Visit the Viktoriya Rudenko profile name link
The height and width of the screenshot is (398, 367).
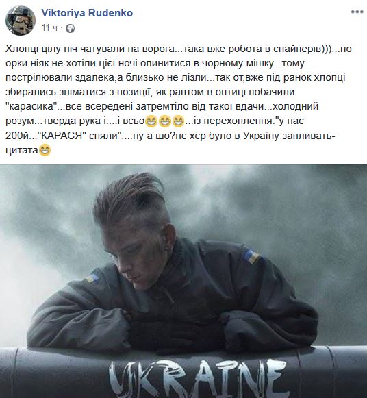tap(87, 13)
